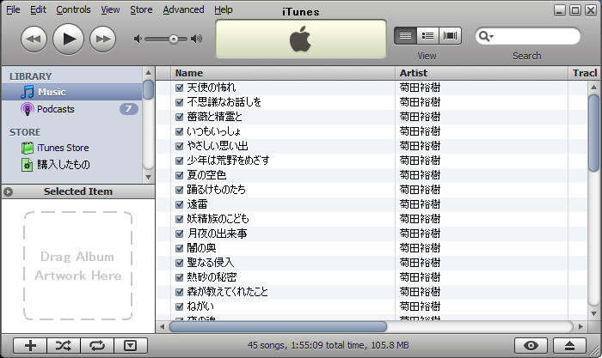The height and width of the screenshot is (358, 602).
Task: Open the View menu
Action: coord(110,9)
